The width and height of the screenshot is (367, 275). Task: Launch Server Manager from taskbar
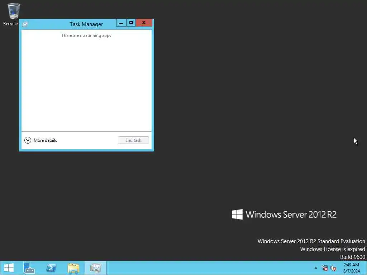point(29,268)
